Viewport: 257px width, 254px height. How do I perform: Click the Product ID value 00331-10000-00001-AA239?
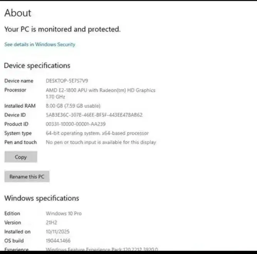click(76, 124)
